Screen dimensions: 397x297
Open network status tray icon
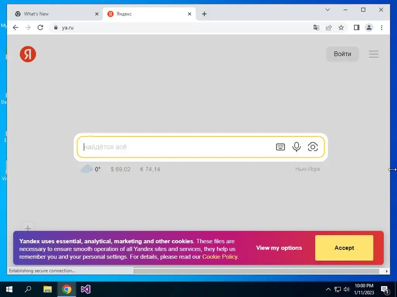click(338, 289)
